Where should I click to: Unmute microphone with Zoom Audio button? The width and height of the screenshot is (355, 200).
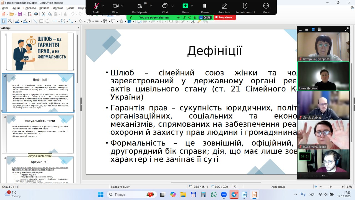point(96,6)
